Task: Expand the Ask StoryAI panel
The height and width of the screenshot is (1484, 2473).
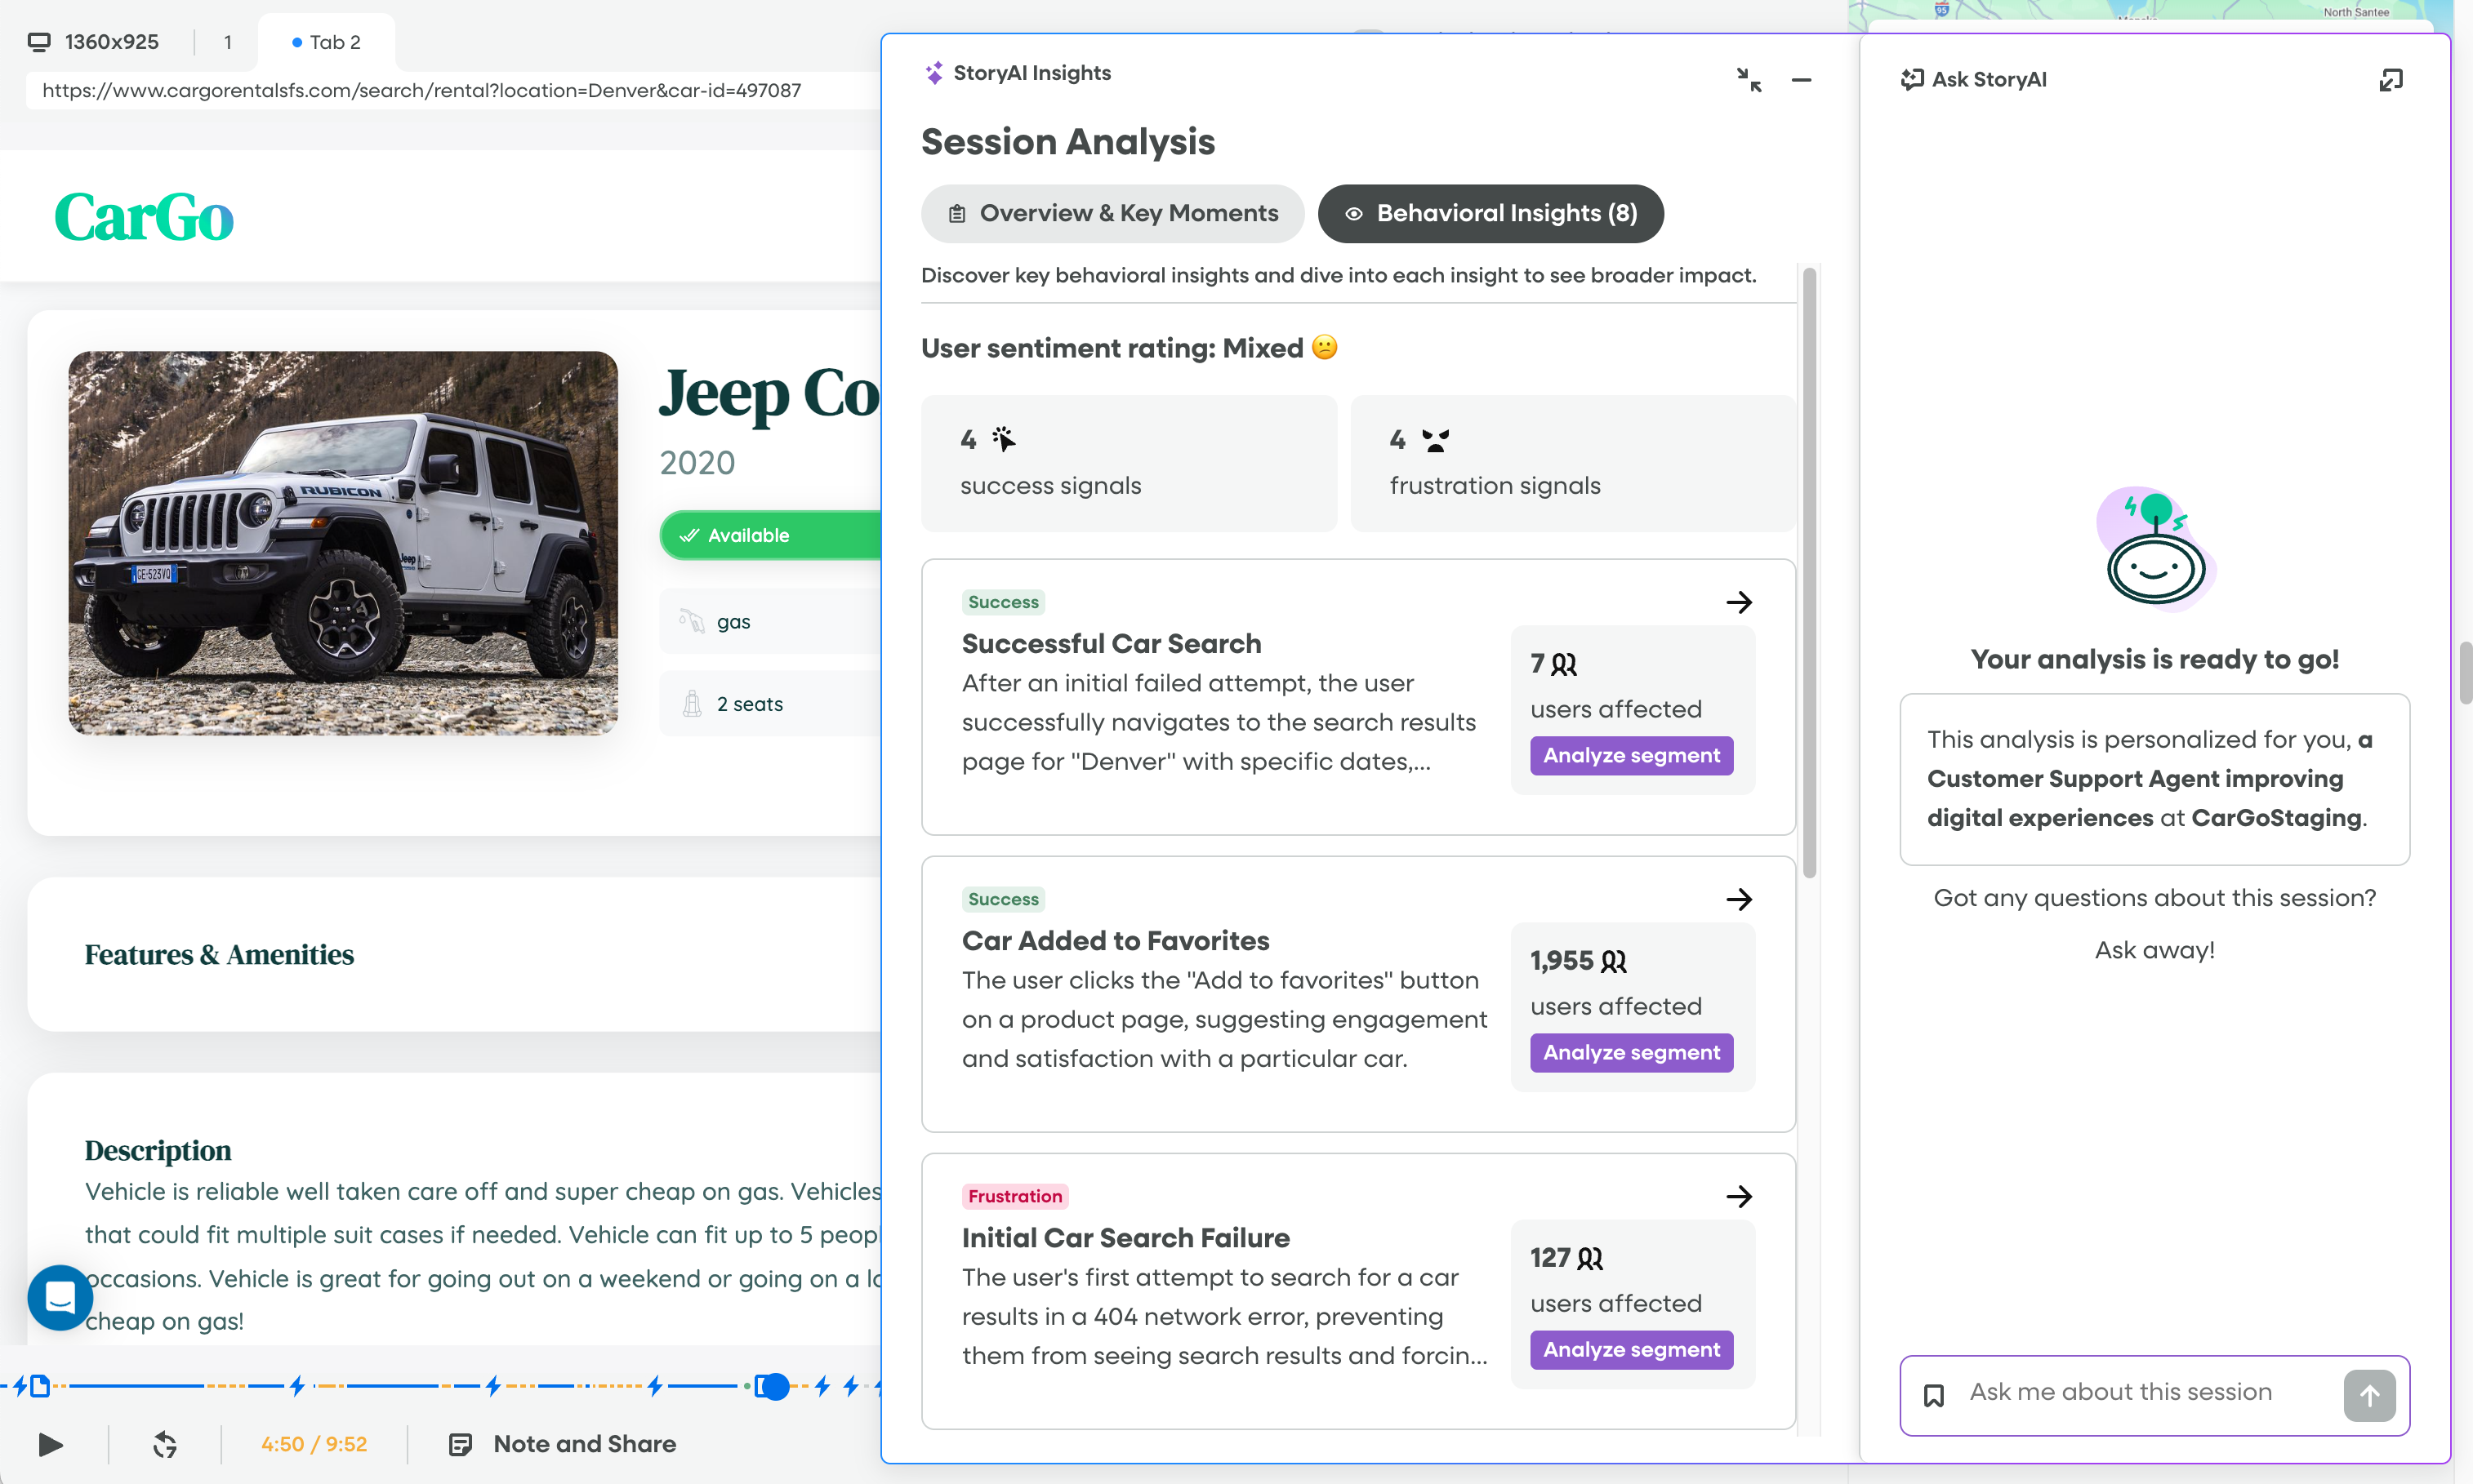Action: [x=2390, y=79]
